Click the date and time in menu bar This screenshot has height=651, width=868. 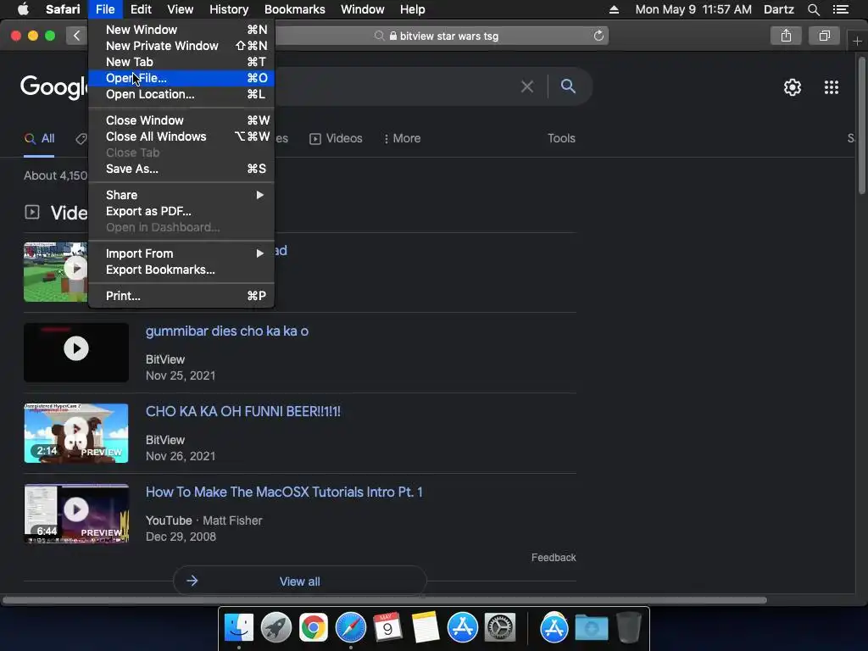coord(693,9)
